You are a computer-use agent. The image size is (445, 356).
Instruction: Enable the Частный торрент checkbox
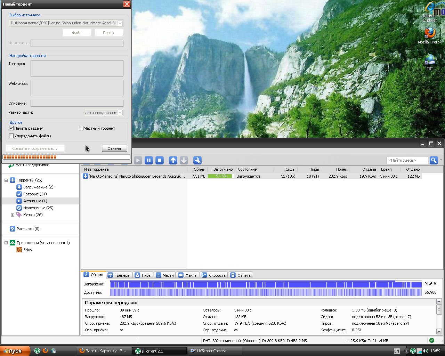click(x=81, y=128)
